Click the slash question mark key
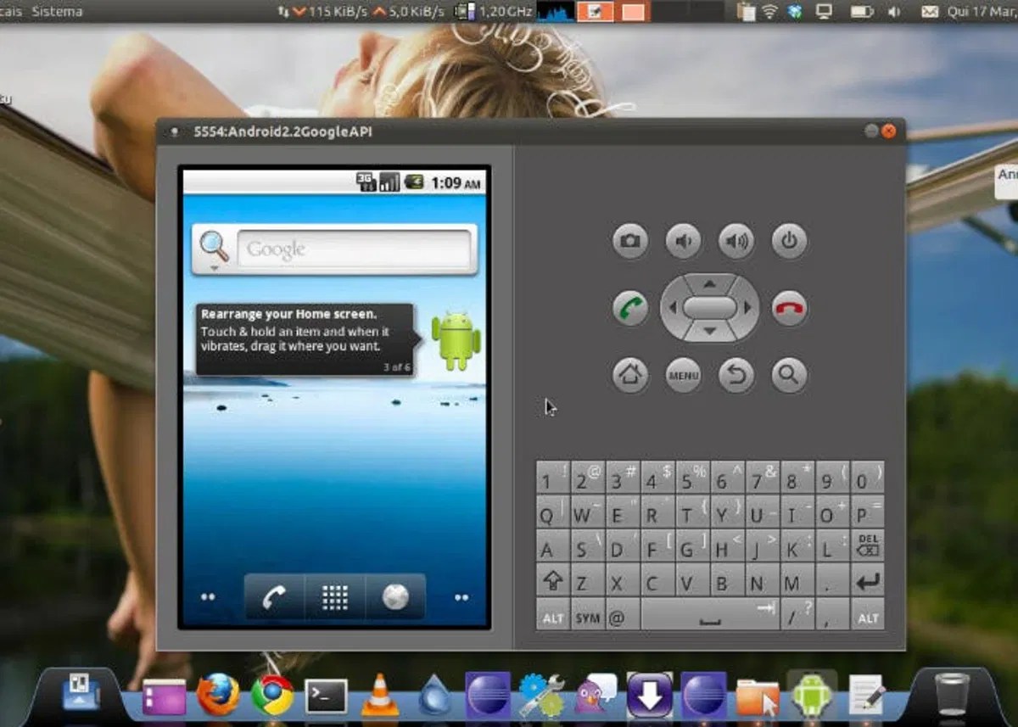Screen dimensions: 1018x727 [797, 615]
